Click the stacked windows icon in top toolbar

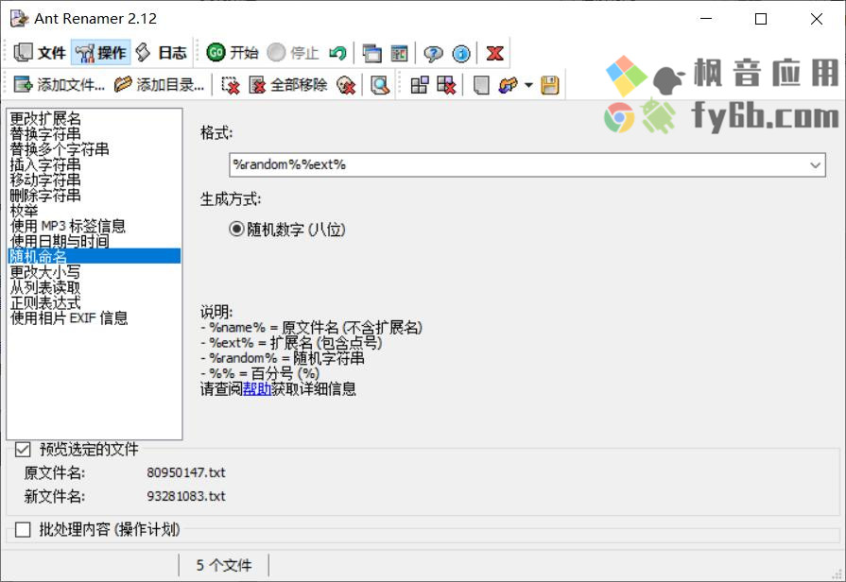click(x=371, y=53)
